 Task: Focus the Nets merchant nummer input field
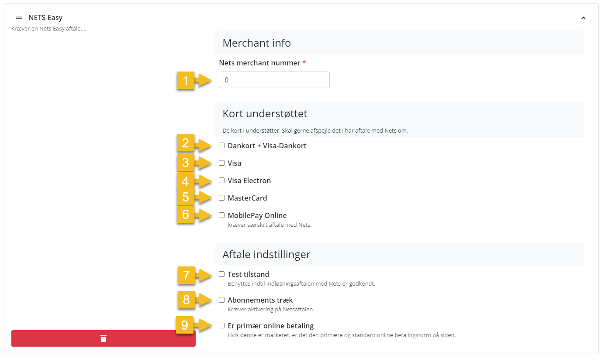point(274,80)
